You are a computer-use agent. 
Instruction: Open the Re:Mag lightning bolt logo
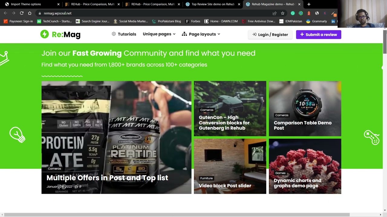click(x=44, y=34)
